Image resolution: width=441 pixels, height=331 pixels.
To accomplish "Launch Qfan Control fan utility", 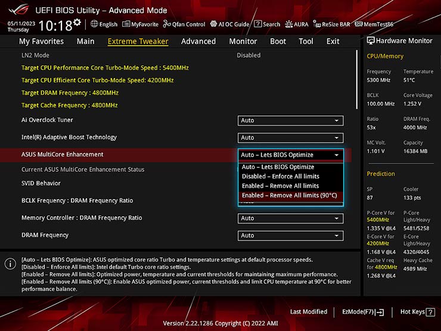I will 184,24.
